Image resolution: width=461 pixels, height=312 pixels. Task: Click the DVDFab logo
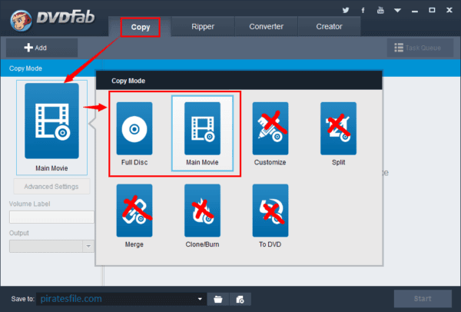tap(52, 19)
